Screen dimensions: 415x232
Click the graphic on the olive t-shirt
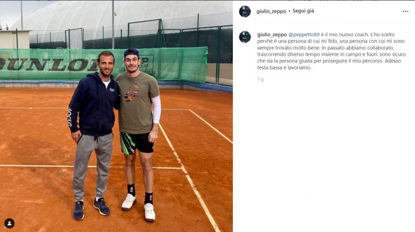tap(131, 93)
